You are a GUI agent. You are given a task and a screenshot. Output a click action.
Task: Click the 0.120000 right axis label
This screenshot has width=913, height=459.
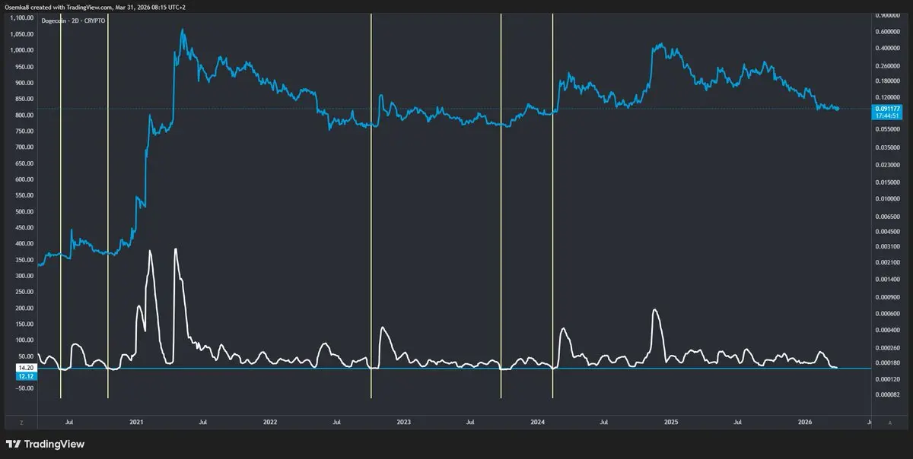[888, 97]
